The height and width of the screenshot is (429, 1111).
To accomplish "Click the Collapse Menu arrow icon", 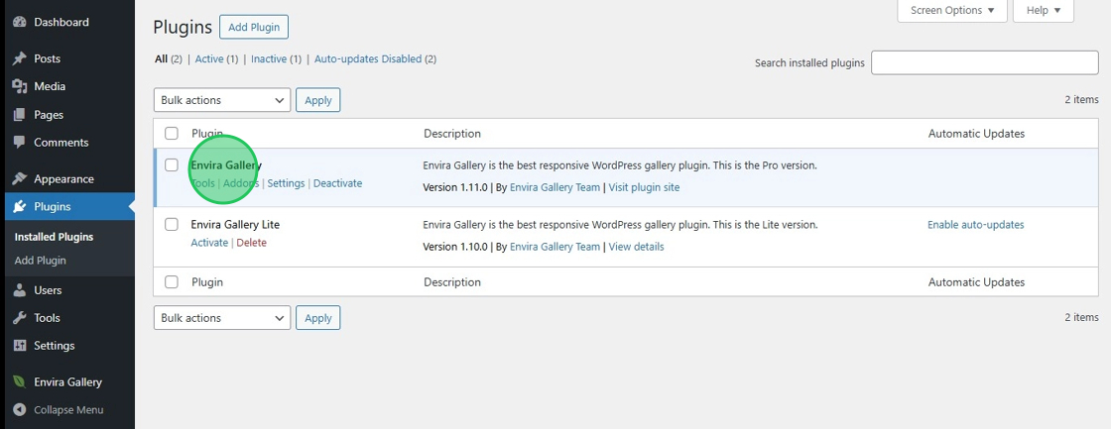I will tap(19, 410).
